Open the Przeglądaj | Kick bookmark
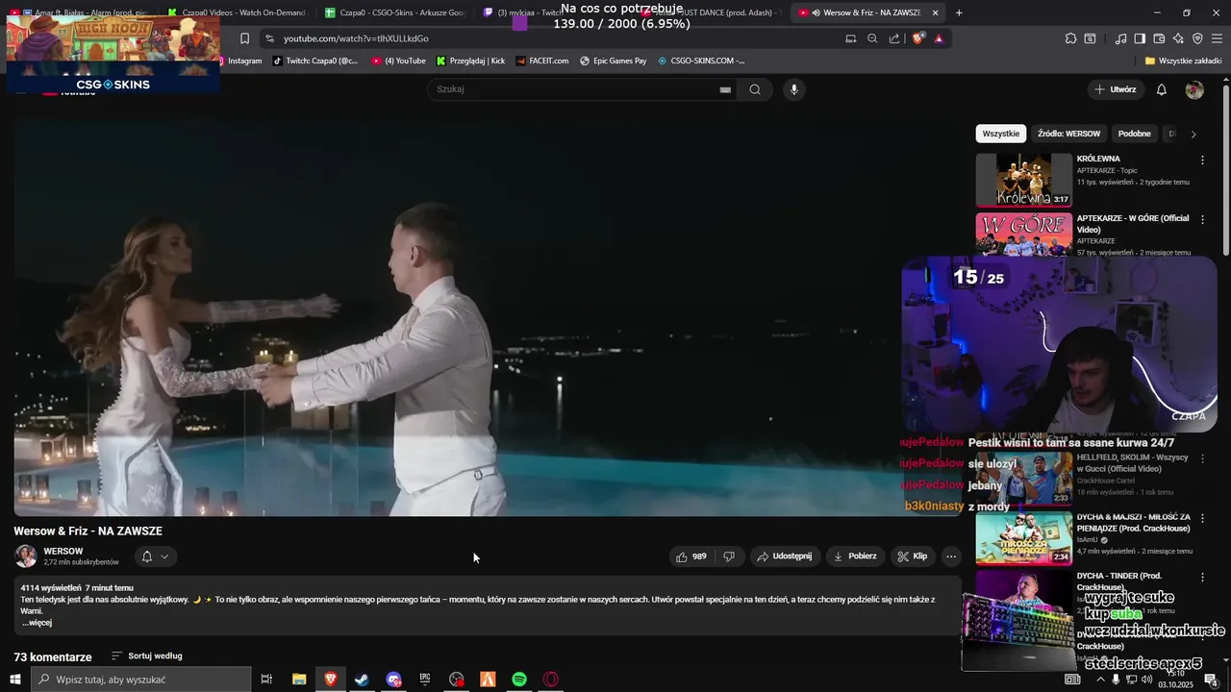 point(470,61)
